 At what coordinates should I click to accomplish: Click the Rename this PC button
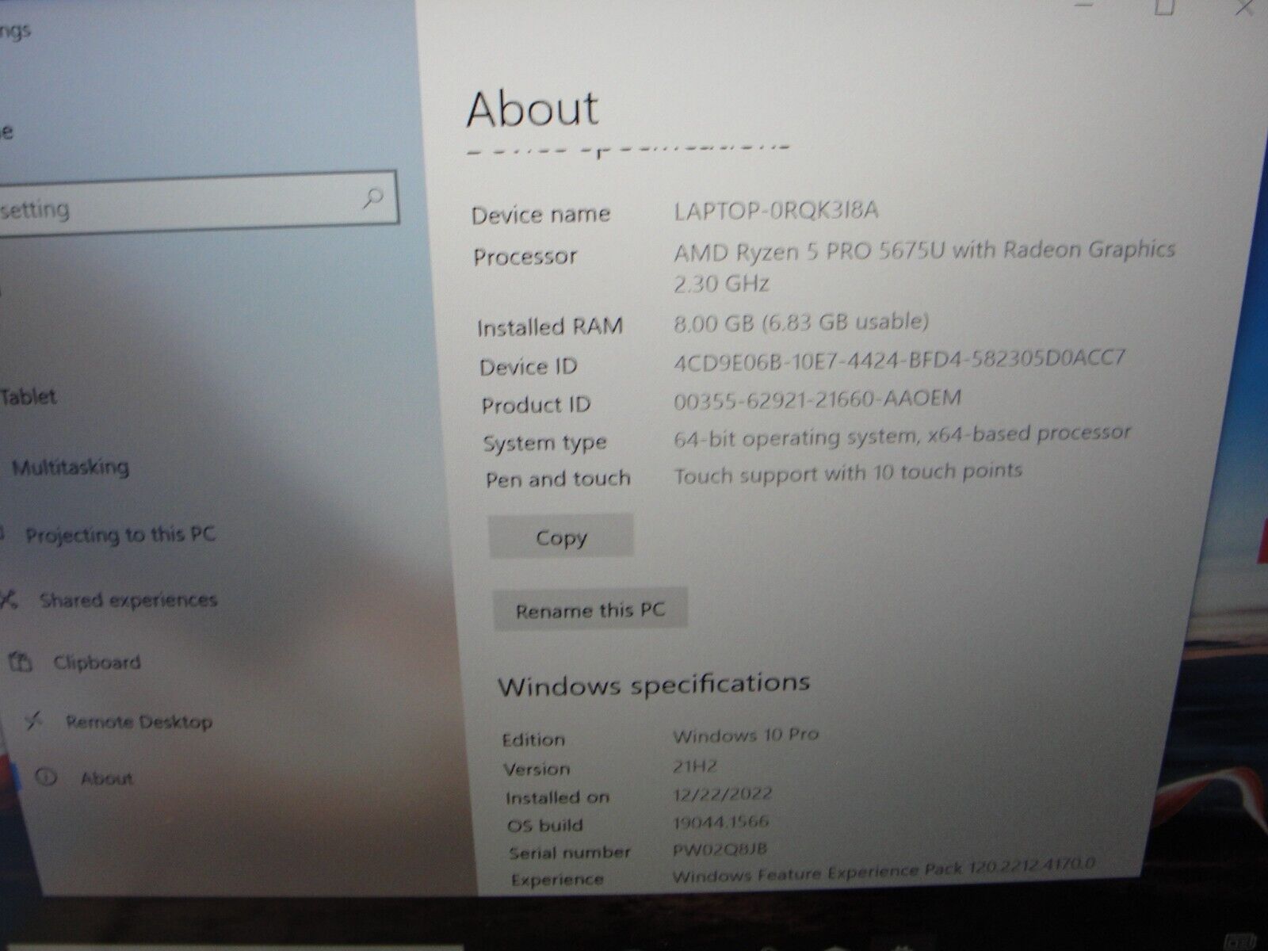coord(590,610)
